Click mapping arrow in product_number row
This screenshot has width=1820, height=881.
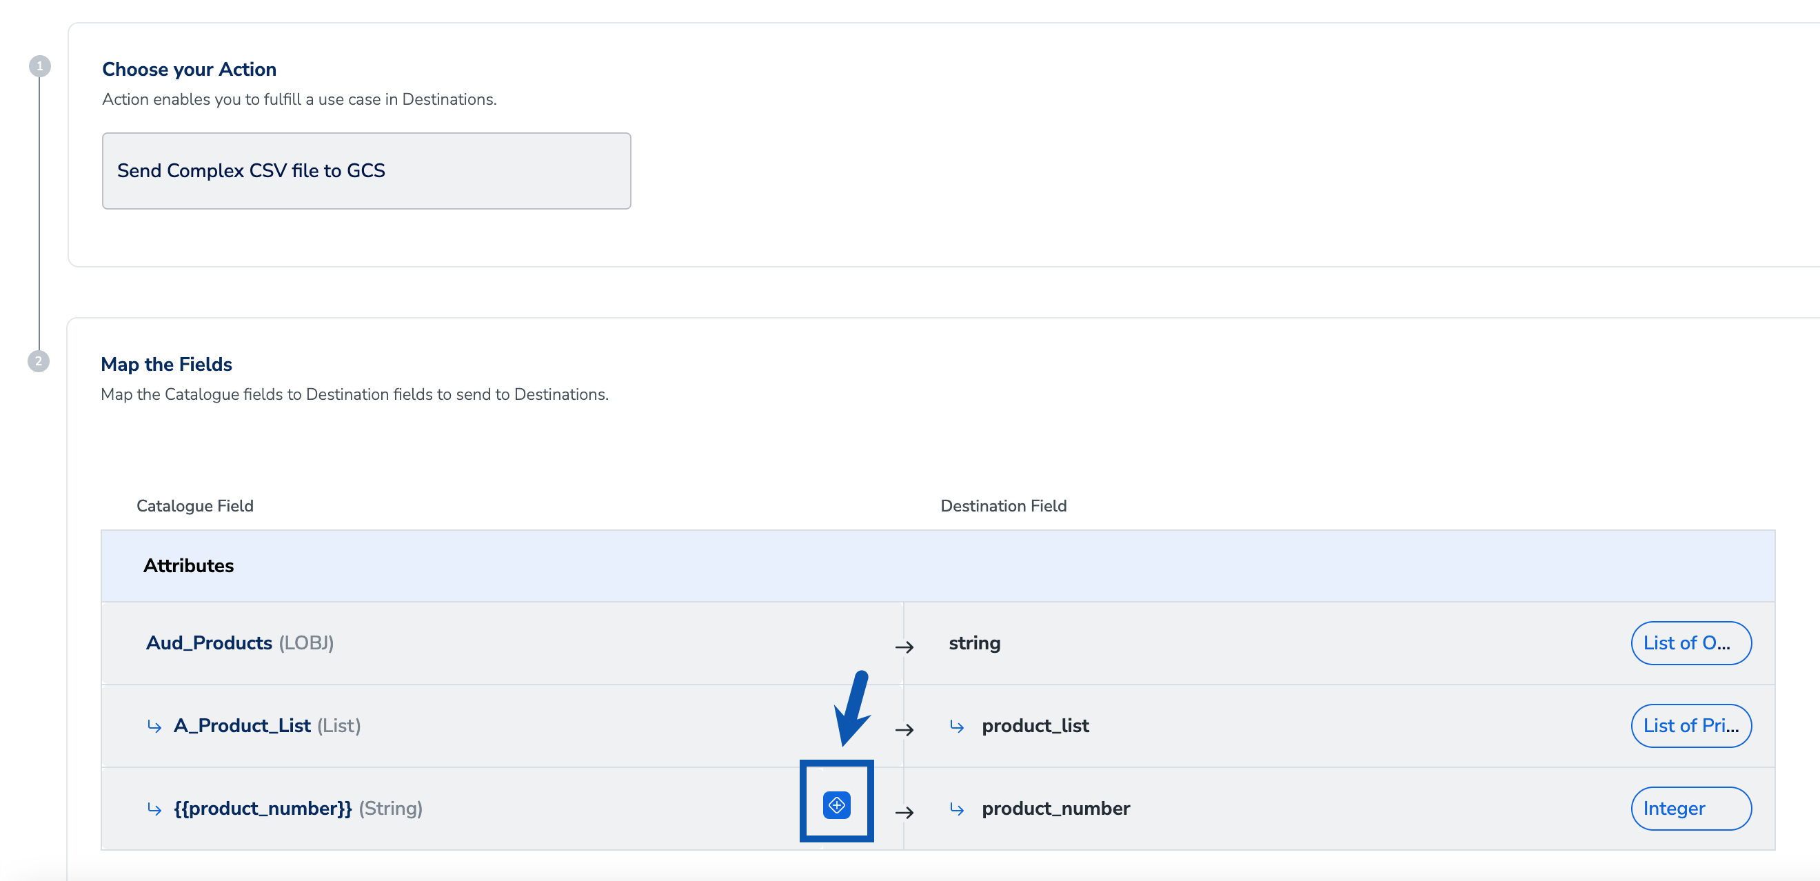[x=904, y=812]
